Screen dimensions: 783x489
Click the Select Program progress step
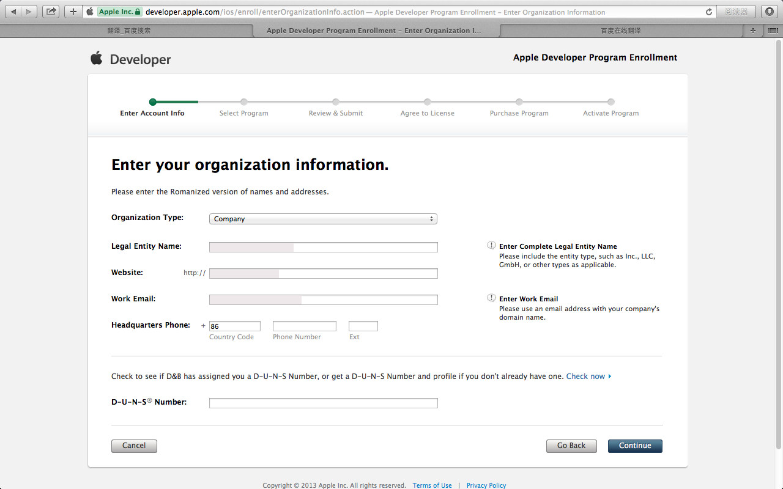244,108
